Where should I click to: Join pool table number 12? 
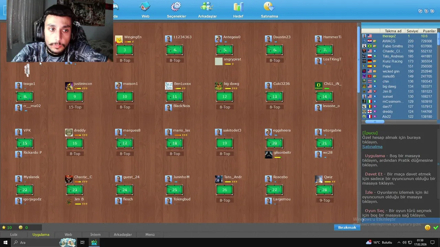click(224, 97)
